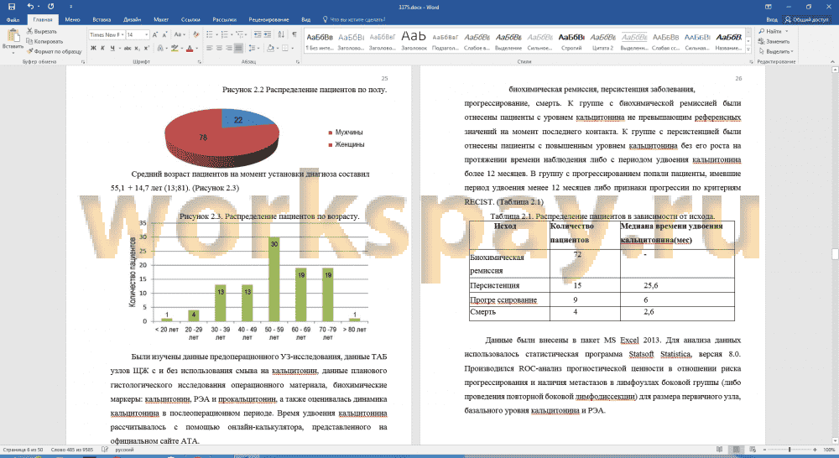Redo the last action
The height and width of the screenshot is (458, 839).
click(x=51, y=7)
